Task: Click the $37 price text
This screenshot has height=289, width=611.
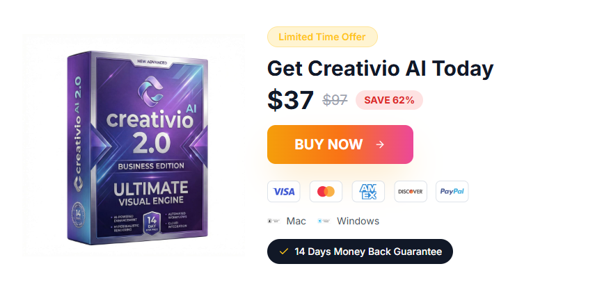Action: coord(290,100)
